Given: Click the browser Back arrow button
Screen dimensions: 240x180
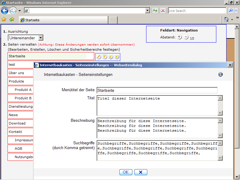Looking at the screenshot, I should (x=5, y=11).
